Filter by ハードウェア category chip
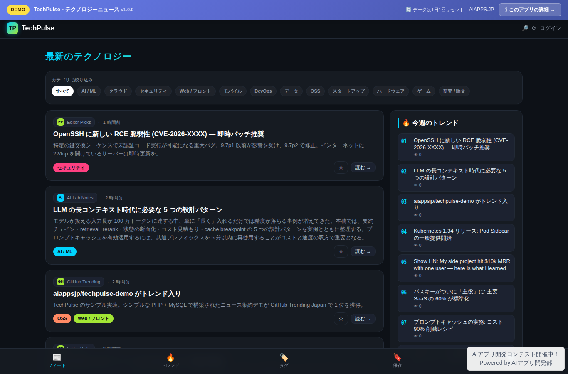 pyautogui.click(x=391, y=91)
